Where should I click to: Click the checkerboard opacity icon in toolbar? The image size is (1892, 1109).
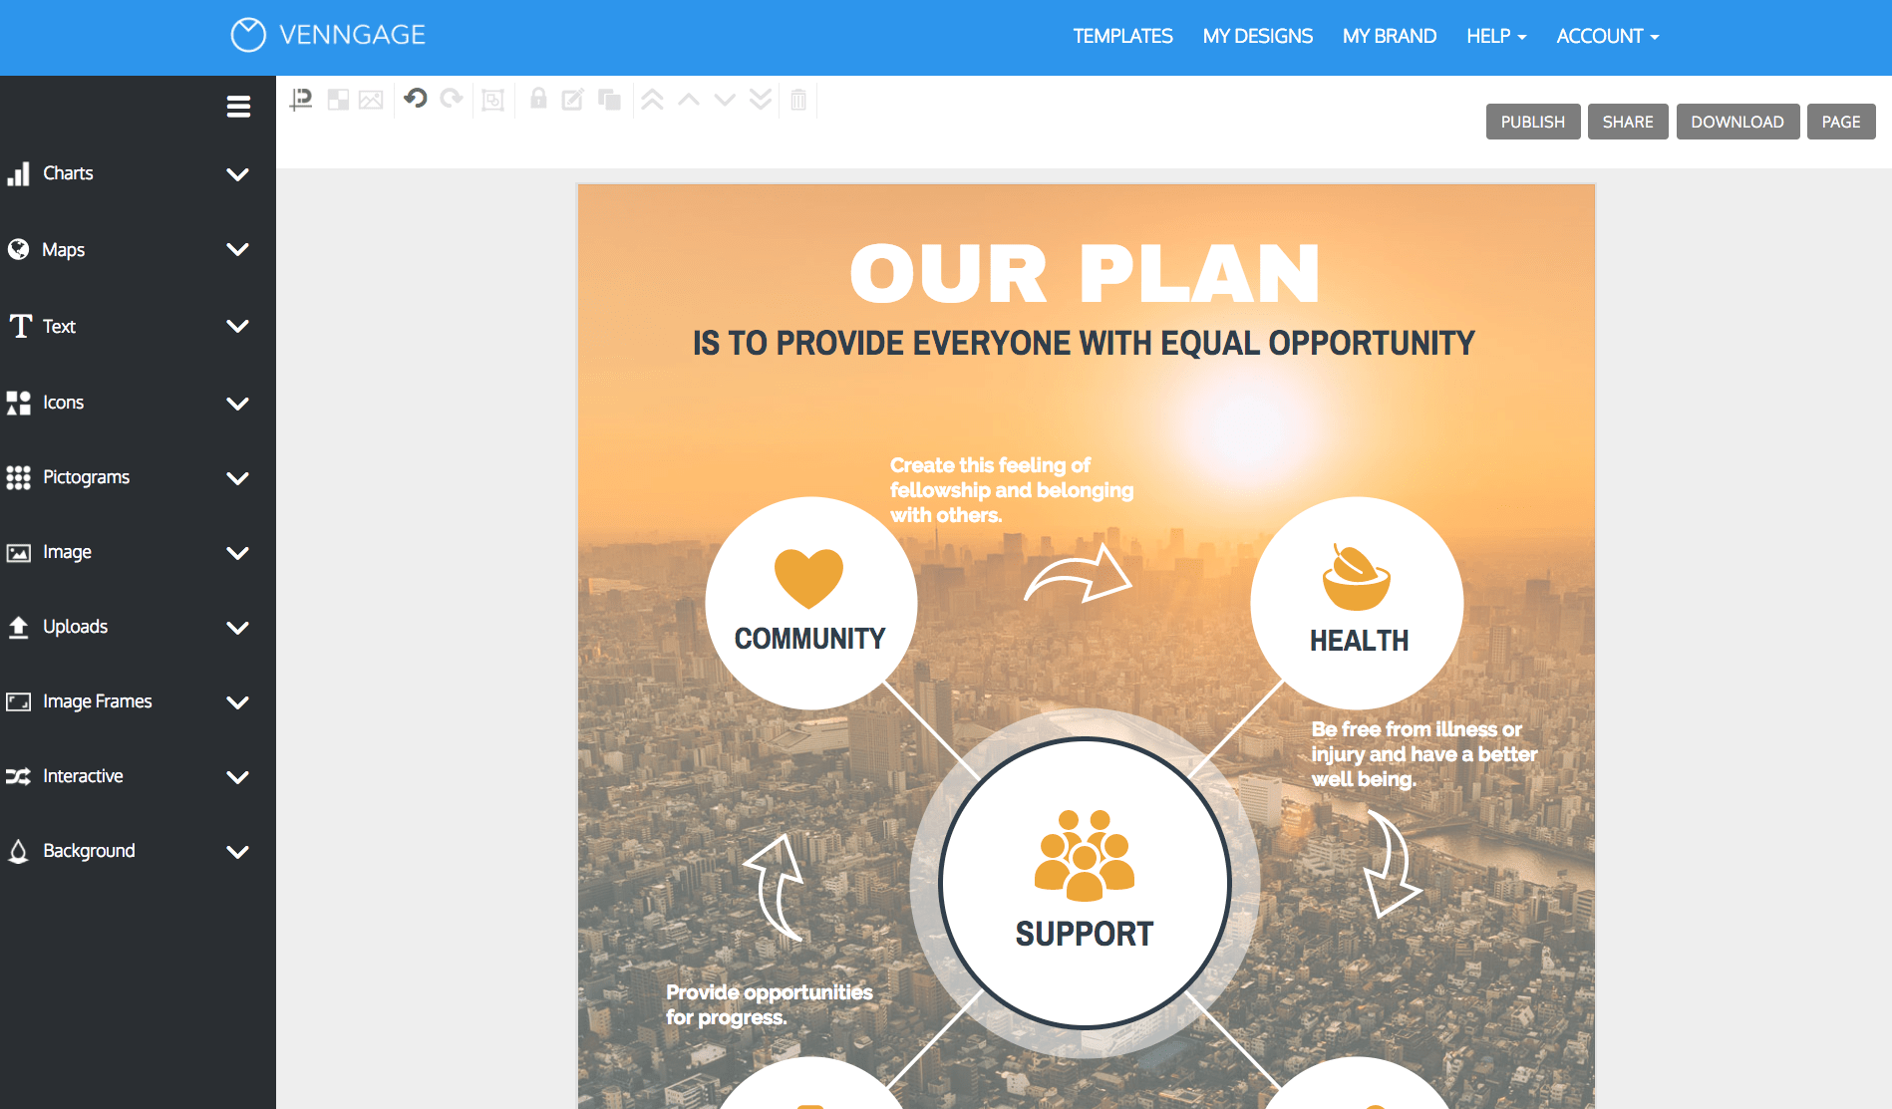tap(339, 100)
